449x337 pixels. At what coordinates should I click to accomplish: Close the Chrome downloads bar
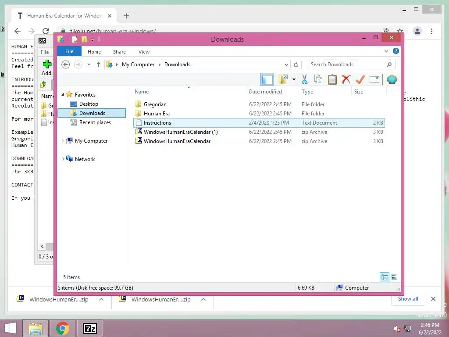point(433,299)
